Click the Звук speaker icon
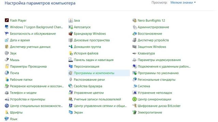The width and height of the screenshot is (218, 122). (7, 53)
